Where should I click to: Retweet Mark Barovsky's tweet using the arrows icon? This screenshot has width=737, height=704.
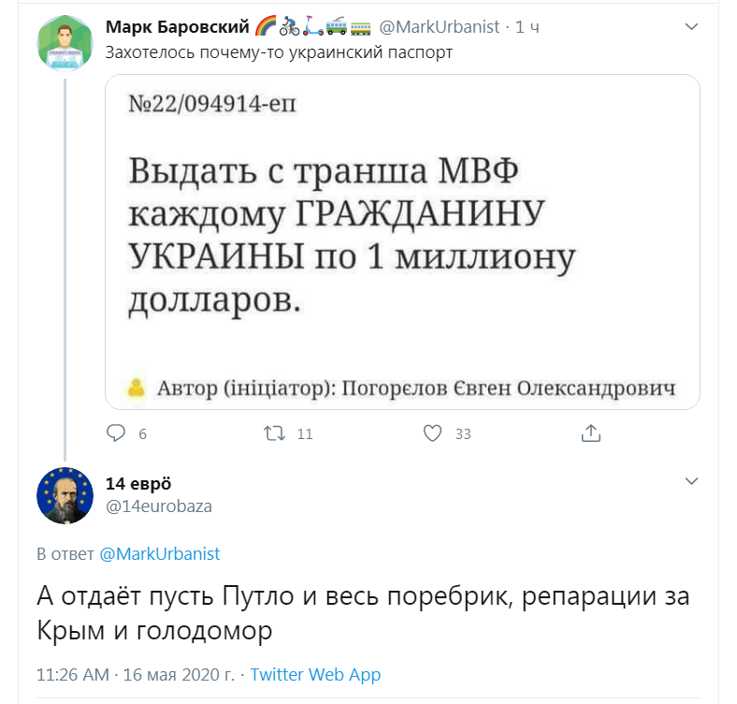(x=274, y=433)
